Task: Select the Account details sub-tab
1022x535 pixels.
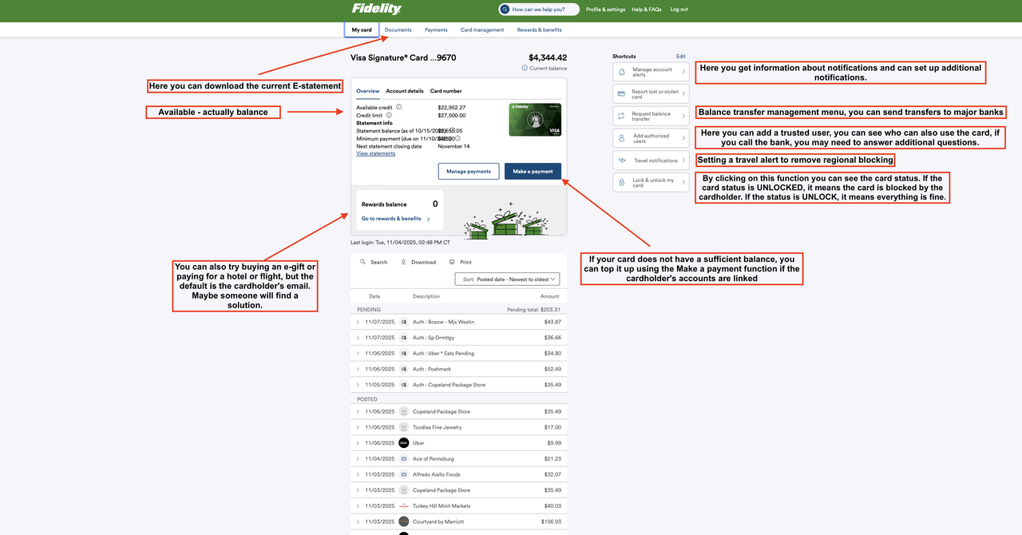Action: [x=405, y=91]
